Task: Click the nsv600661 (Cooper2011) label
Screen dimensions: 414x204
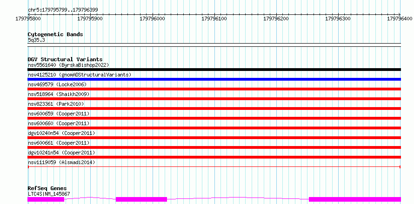Action: 59,143
